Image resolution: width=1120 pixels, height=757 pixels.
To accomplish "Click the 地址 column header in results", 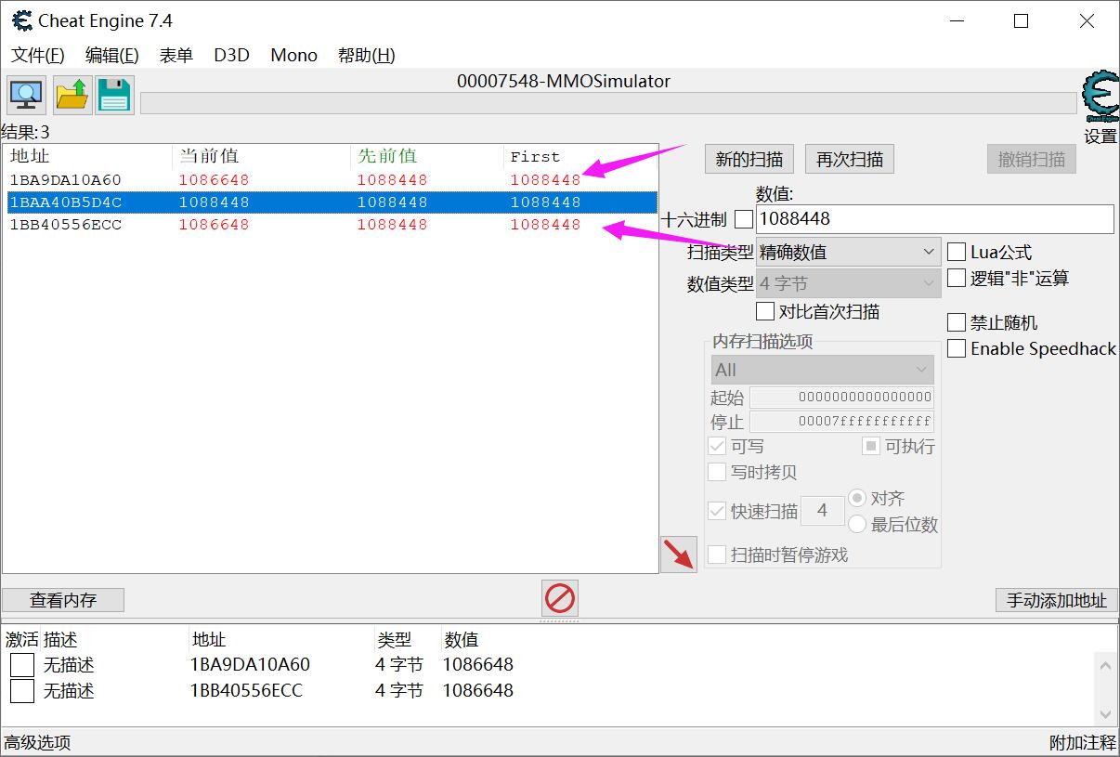I will 88,156.
